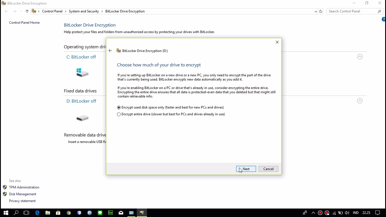386x217 pixels.
Task: Cancel the BitLocker wizard
Action: click(x=268, y=169)
